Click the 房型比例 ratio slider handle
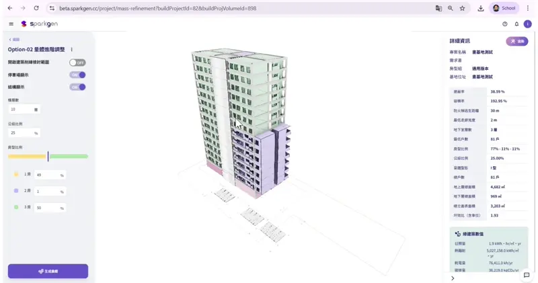 click(x=48, y=156)
